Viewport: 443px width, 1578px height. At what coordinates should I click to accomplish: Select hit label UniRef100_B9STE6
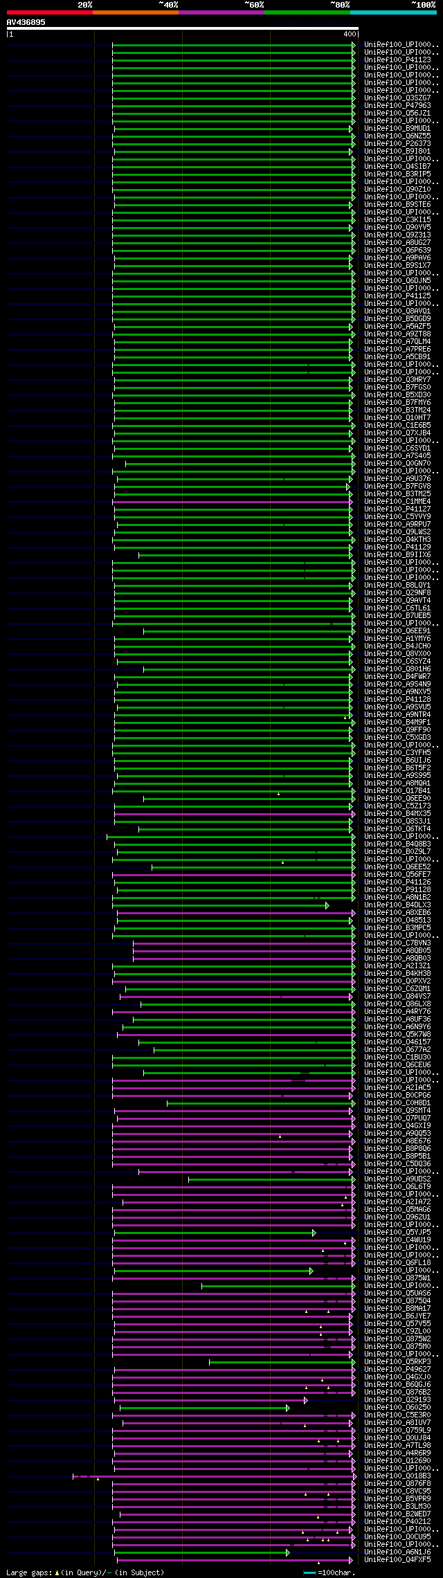coord(397,204)
